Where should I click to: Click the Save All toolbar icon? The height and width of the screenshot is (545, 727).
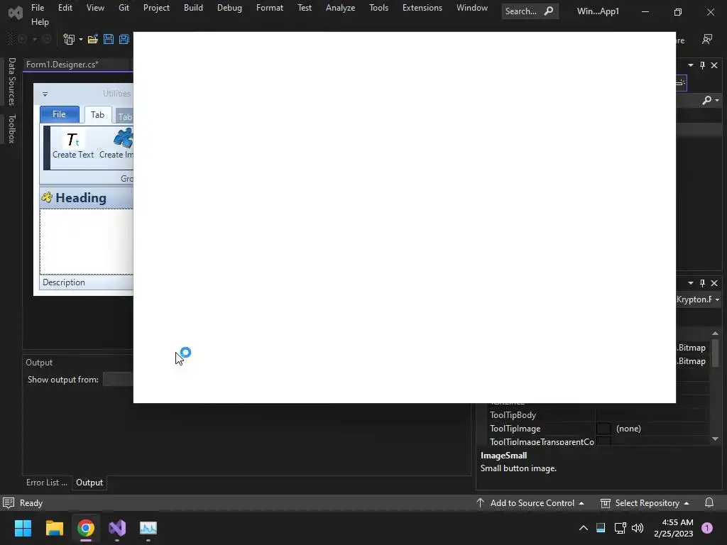click(x=124, y=40)
